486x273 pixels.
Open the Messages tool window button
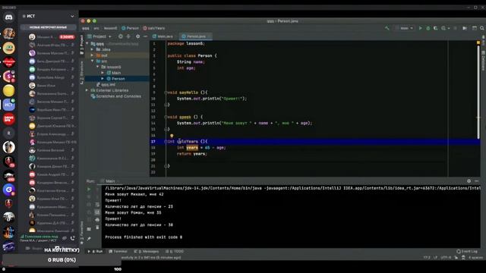pyautogui.click(x=147, y=251)
